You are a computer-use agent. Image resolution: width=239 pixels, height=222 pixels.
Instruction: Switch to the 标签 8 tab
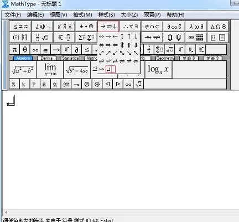[189, 58]
